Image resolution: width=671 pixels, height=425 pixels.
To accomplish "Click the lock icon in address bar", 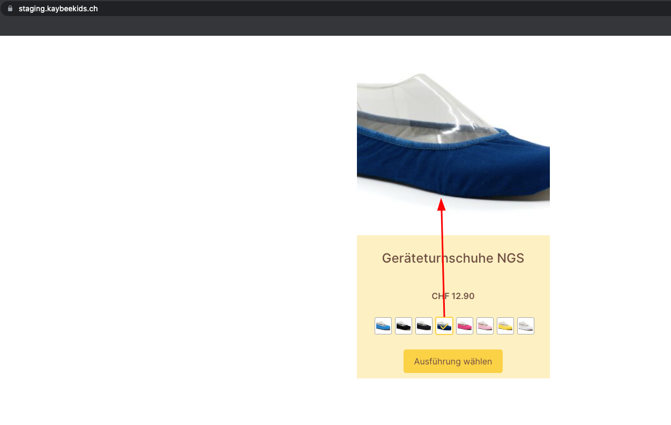I will click(10, 9).
